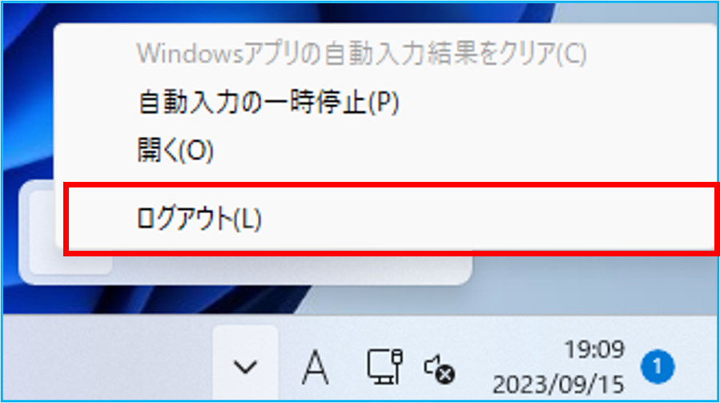Expand the hidden icons chevron in taskbar
720x403 pixels.
click(x=245, y=367)
